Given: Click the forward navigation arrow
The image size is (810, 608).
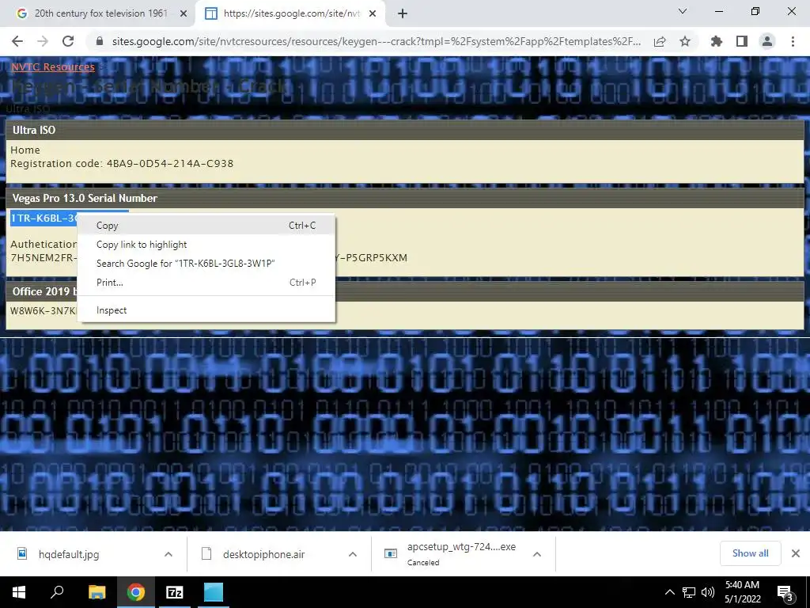Looking at the screenshot, I should click(x=43, y=41).
